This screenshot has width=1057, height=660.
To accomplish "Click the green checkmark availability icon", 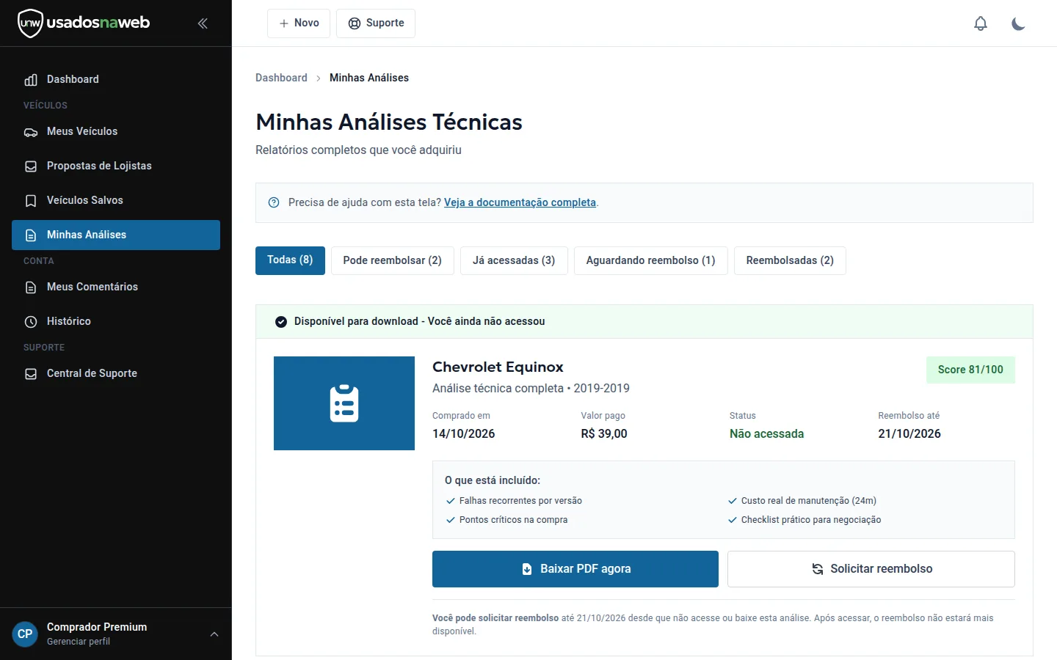I will click(280, 322).
